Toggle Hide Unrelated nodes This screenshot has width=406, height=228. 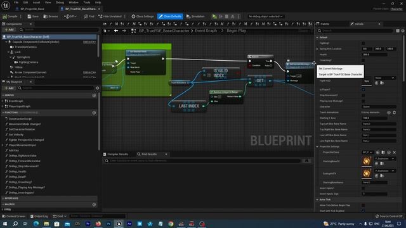(110, 16)
